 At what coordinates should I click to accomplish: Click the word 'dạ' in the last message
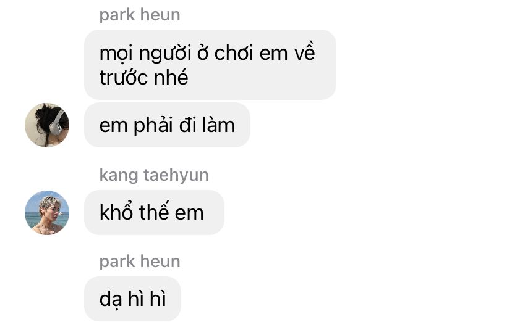tap(110, 300)
